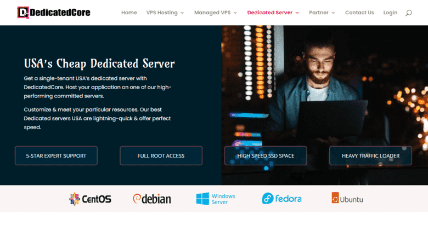Click the USA's Cheap Dedicated Server heading
428x226 pixels.
pyautogui.click(x=99, y=63)
